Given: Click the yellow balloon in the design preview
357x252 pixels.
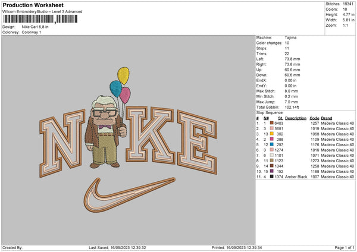Looking at the screenshot, I should (123, 75).
